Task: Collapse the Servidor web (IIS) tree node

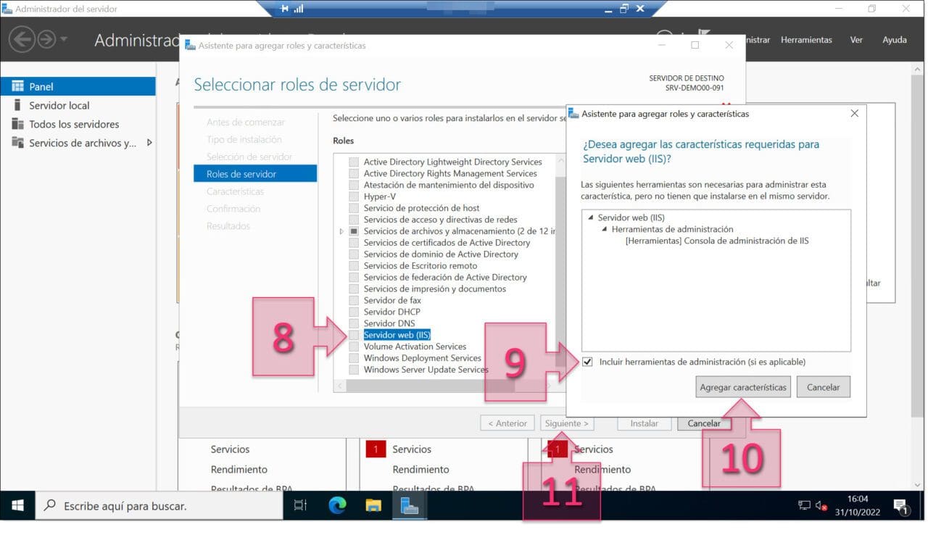Action: pos(590,217)
